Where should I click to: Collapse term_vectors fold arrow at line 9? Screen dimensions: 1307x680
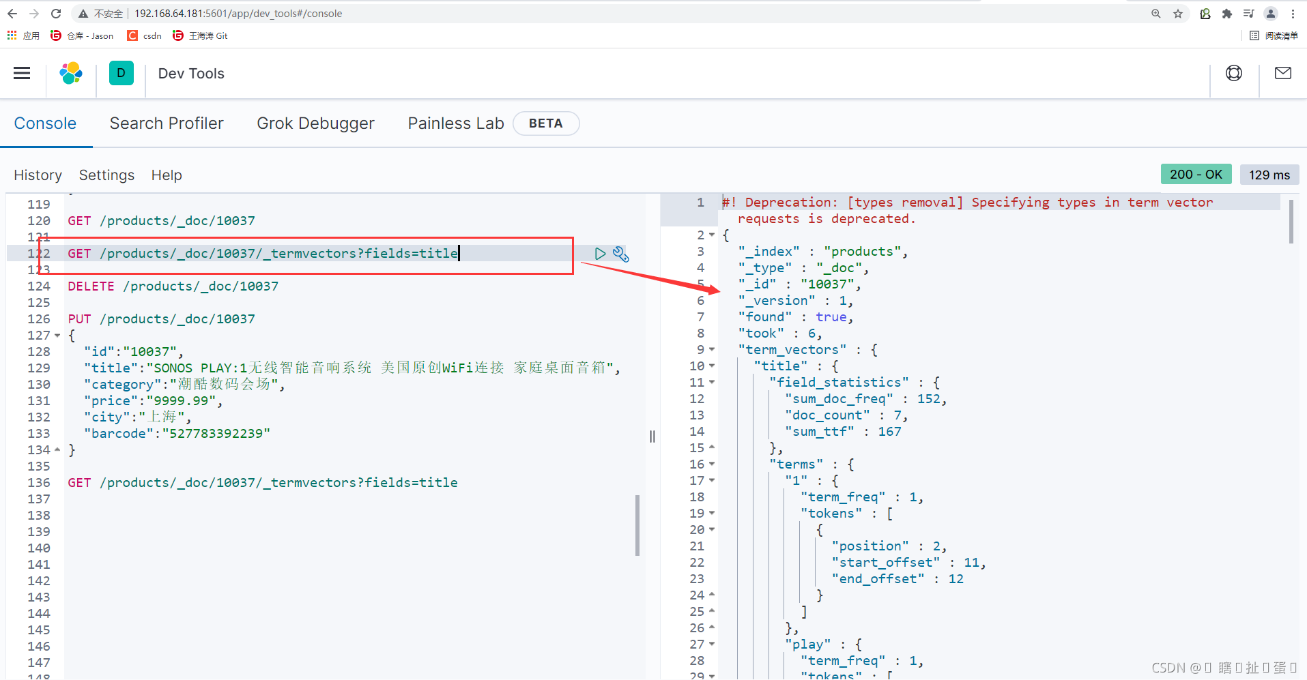pyautogui.click(x=712, y=350)
